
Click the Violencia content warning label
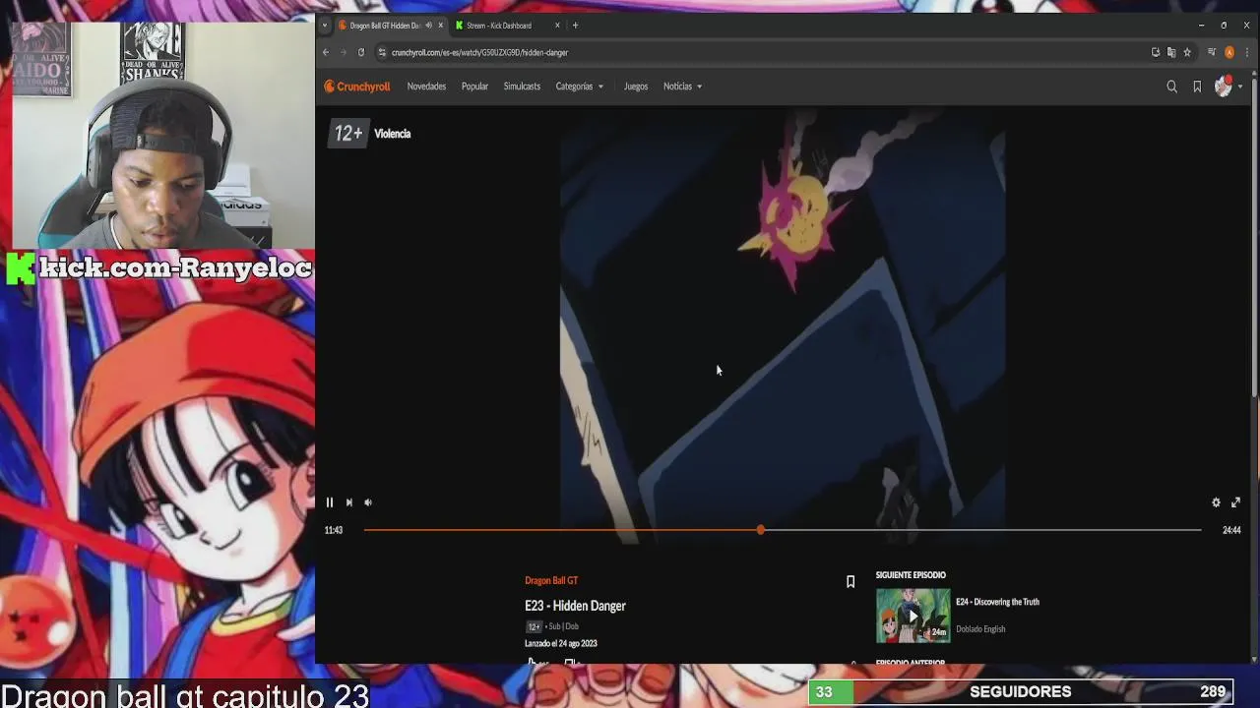[392, 134]
